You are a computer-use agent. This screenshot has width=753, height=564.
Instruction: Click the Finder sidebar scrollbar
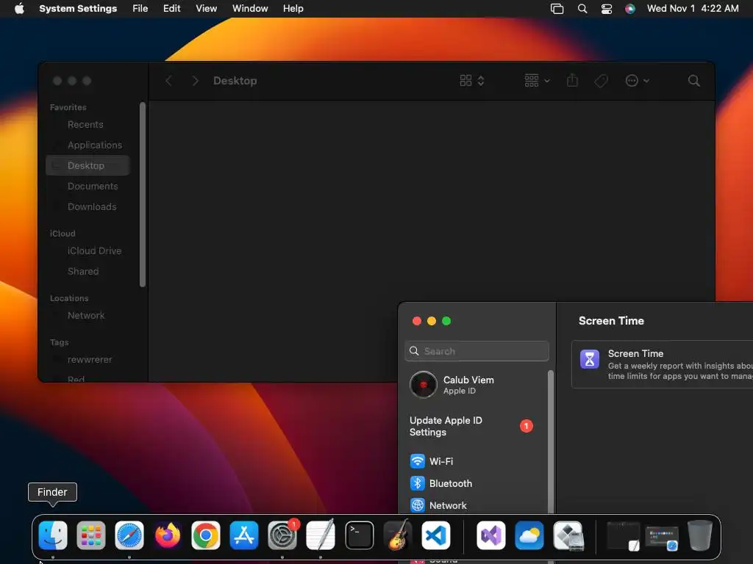(x=143, y=194)
